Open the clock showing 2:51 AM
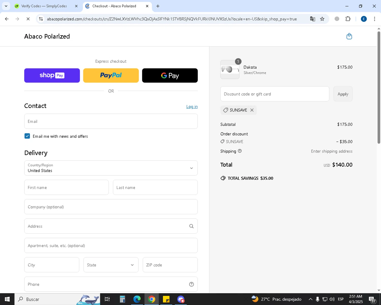381x305 pixels. point(356,299)
